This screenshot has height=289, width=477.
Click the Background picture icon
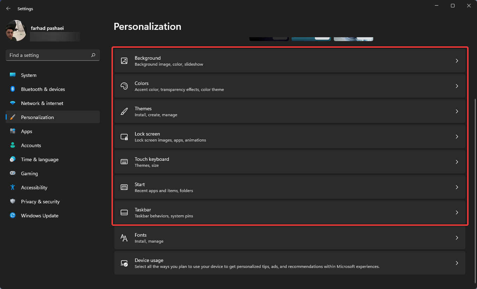124,61
